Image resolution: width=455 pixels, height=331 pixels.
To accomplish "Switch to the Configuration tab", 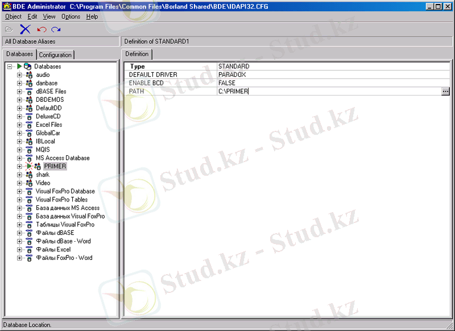I will pos(55,55).
